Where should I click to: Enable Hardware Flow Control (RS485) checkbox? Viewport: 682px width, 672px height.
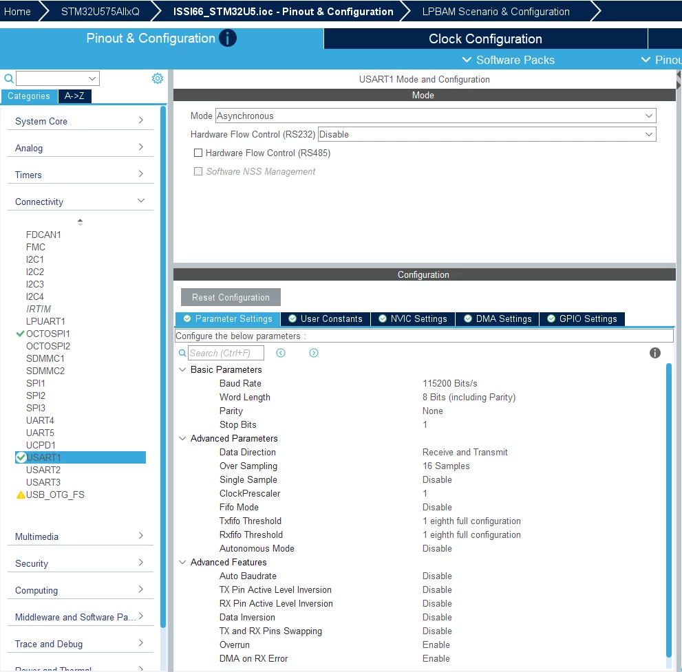coord(198,153)
